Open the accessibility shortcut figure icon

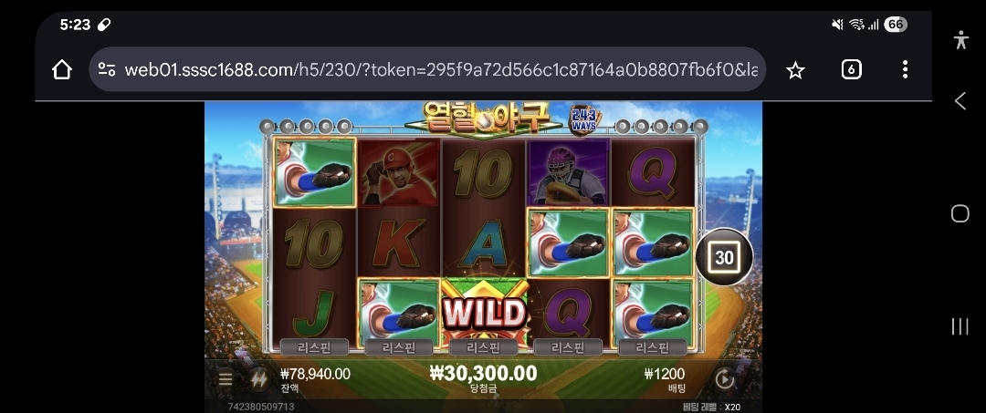(960, 40)
